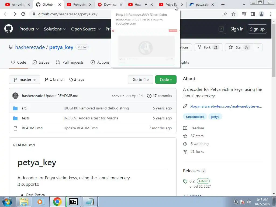Expand the Solutions navigation dropdown
This screenshot has height=207, width=276.
(x=55, y=29)
